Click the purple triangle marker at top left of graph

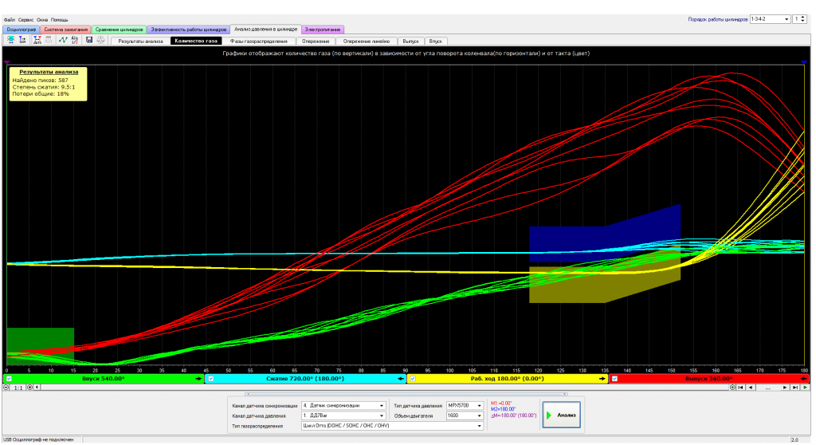[6, 62]
